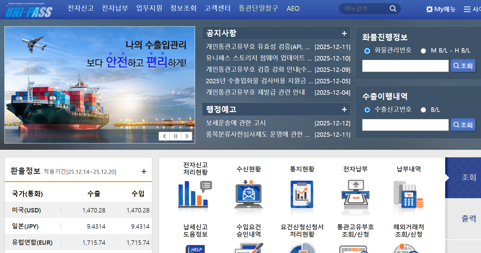Click the 납세신고 도움정보 HELP icon
The image size is (481, 253).
pos(195,250)
